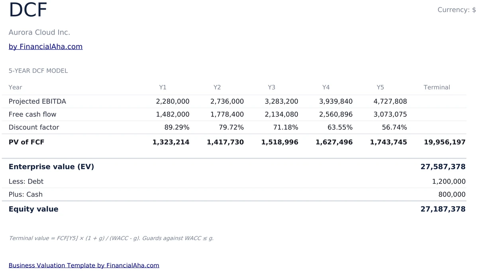Image resolution: width=478 pixels, height=271 pixels.
Task: Click PV value 1,627,496
Action: click(334, 142)
